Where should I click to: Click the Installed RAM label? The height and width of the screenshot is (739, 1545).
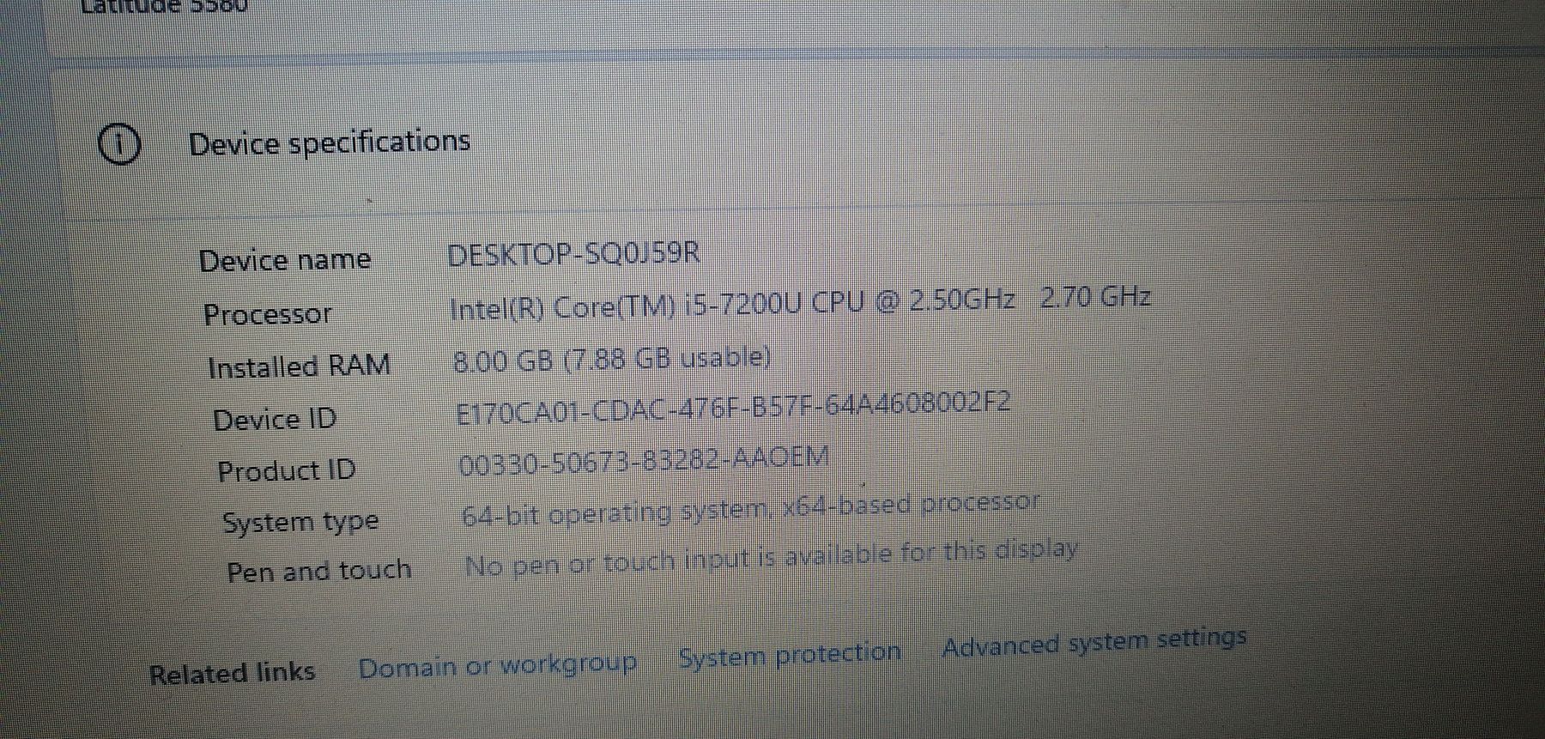coord(300,366)
